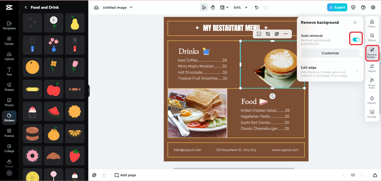Image resolution: width=381 pixels, height=181 pixels.
Task: Click the duplicate page icon at bottom
Action: pyautogui.click(x=94, y=175)
